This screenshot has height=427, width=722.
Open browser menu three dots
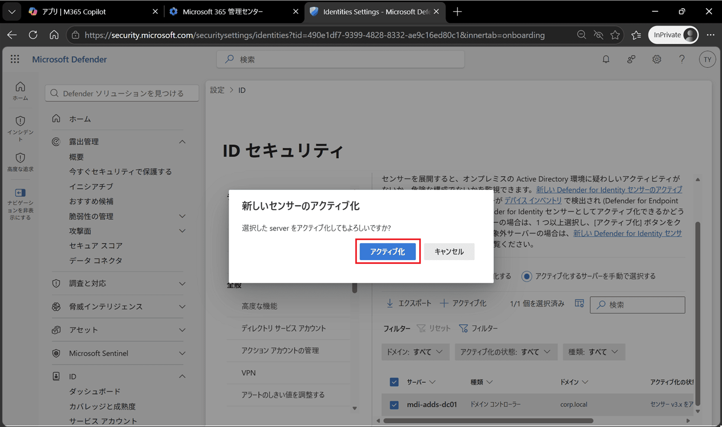[710, 35]
